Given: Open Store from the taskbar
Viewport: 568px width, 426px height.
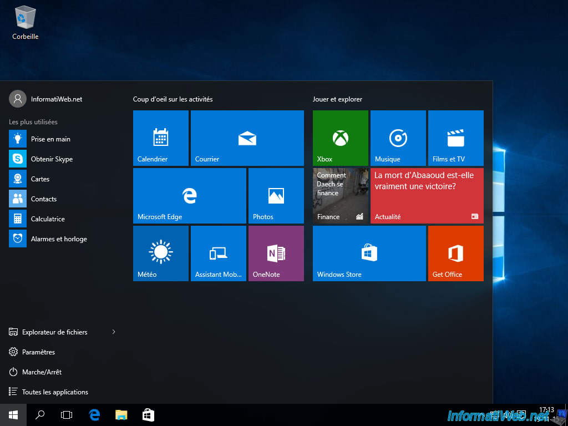Looking at the screenshot, I should (149, 415).
